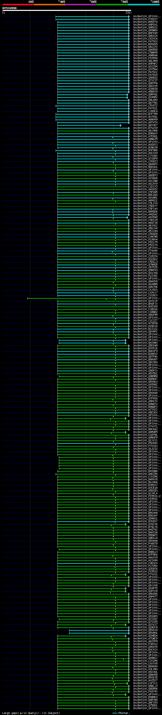Open UniRef100_P36010 entry
Image resolution: width=162 pixels, height=715 pixels.
coord(145,644)
